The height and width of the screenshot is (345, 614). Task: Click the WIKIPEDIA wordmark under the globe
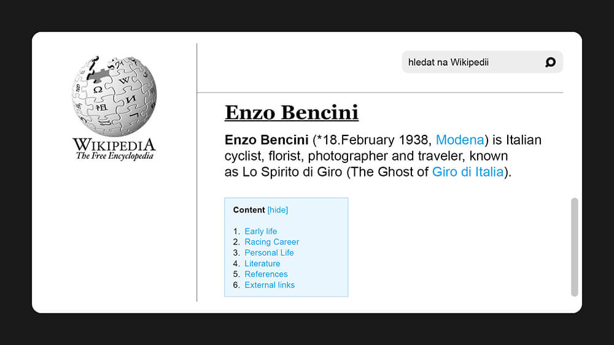114,145
